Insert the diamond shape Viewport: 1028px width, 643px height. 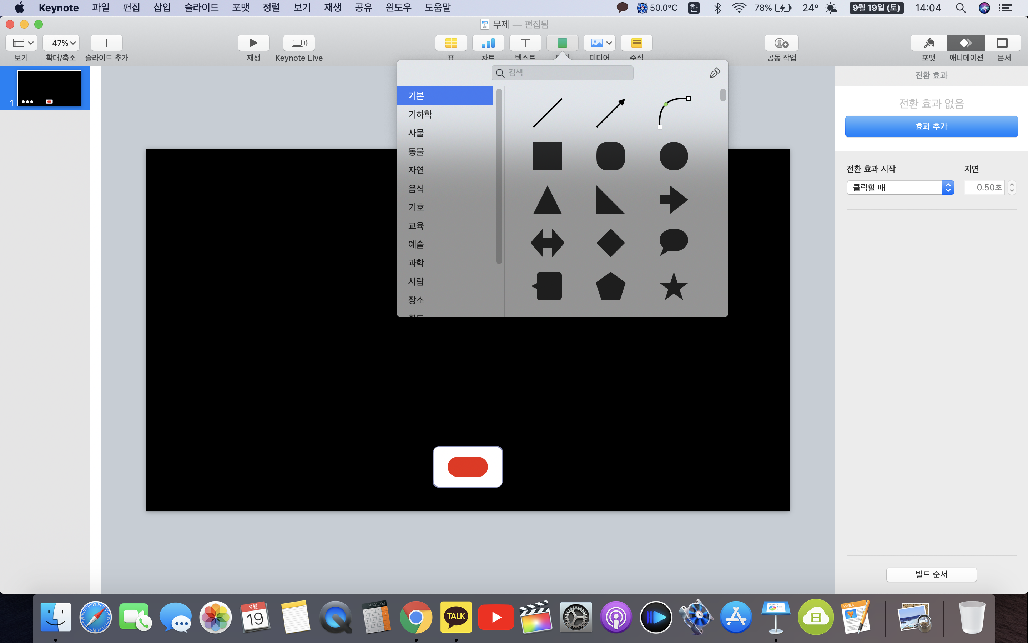(x=610, y=243)
